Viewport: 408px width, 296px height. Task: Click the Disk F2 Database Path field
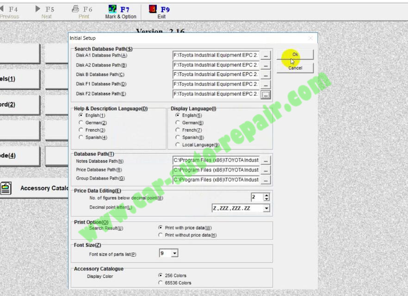click(x=216, y=94)
